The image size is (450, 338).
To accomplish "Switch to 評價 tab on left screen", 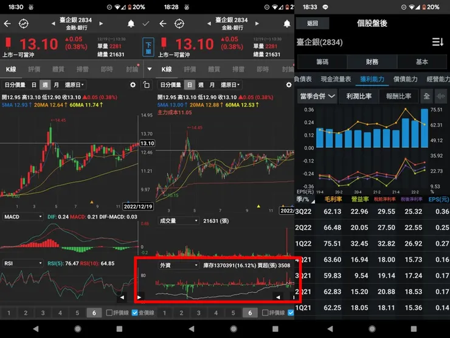I will pos(34,69).
